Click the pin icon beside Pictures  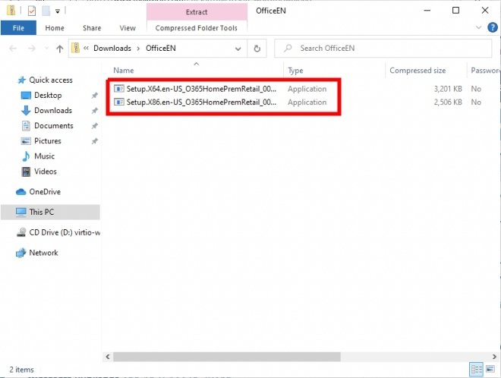tap(95, 141)
